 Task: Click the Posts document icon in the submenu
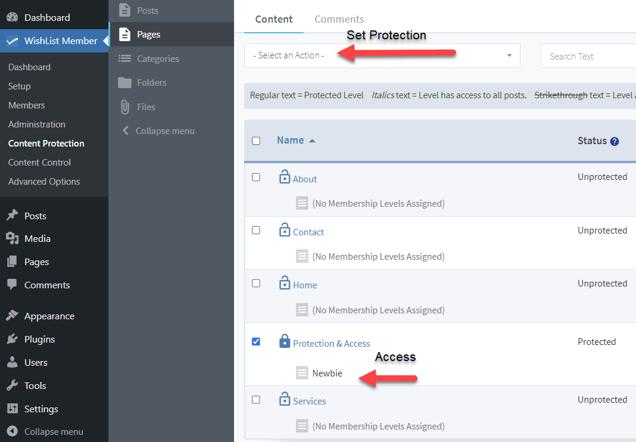click(124, 10)
